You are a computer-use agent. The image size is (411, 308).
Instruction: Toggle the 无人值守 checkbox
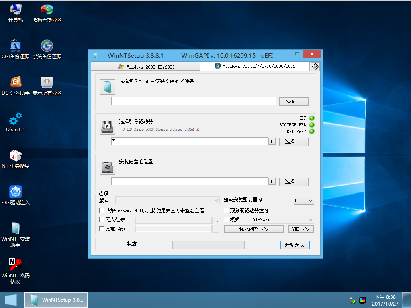pos(102,219)
